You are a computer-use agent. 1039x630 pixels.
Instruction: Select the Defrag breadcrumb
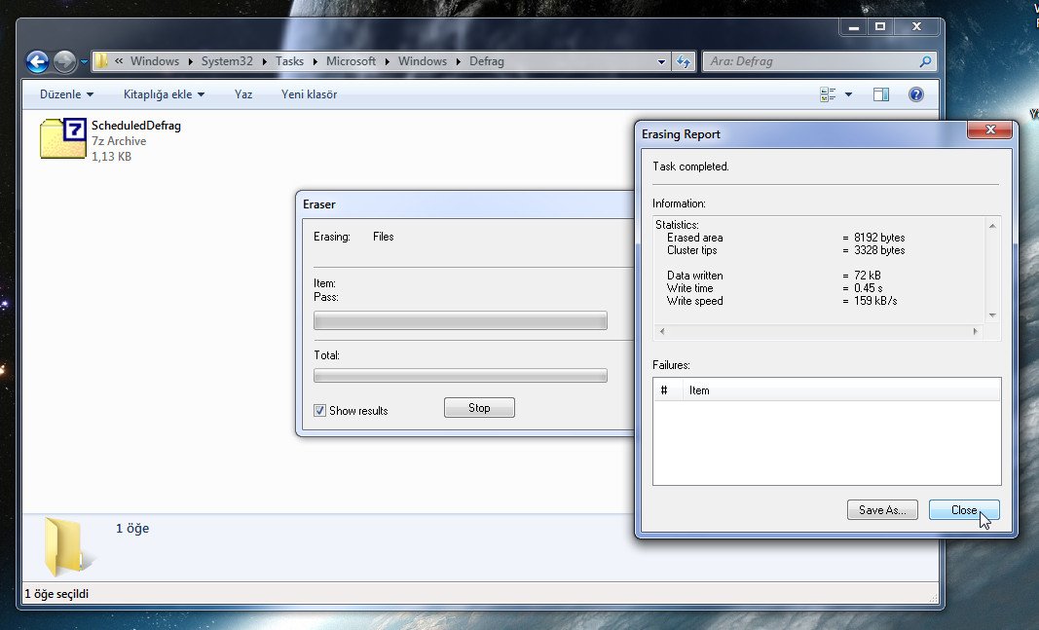[x=486, y=61]
